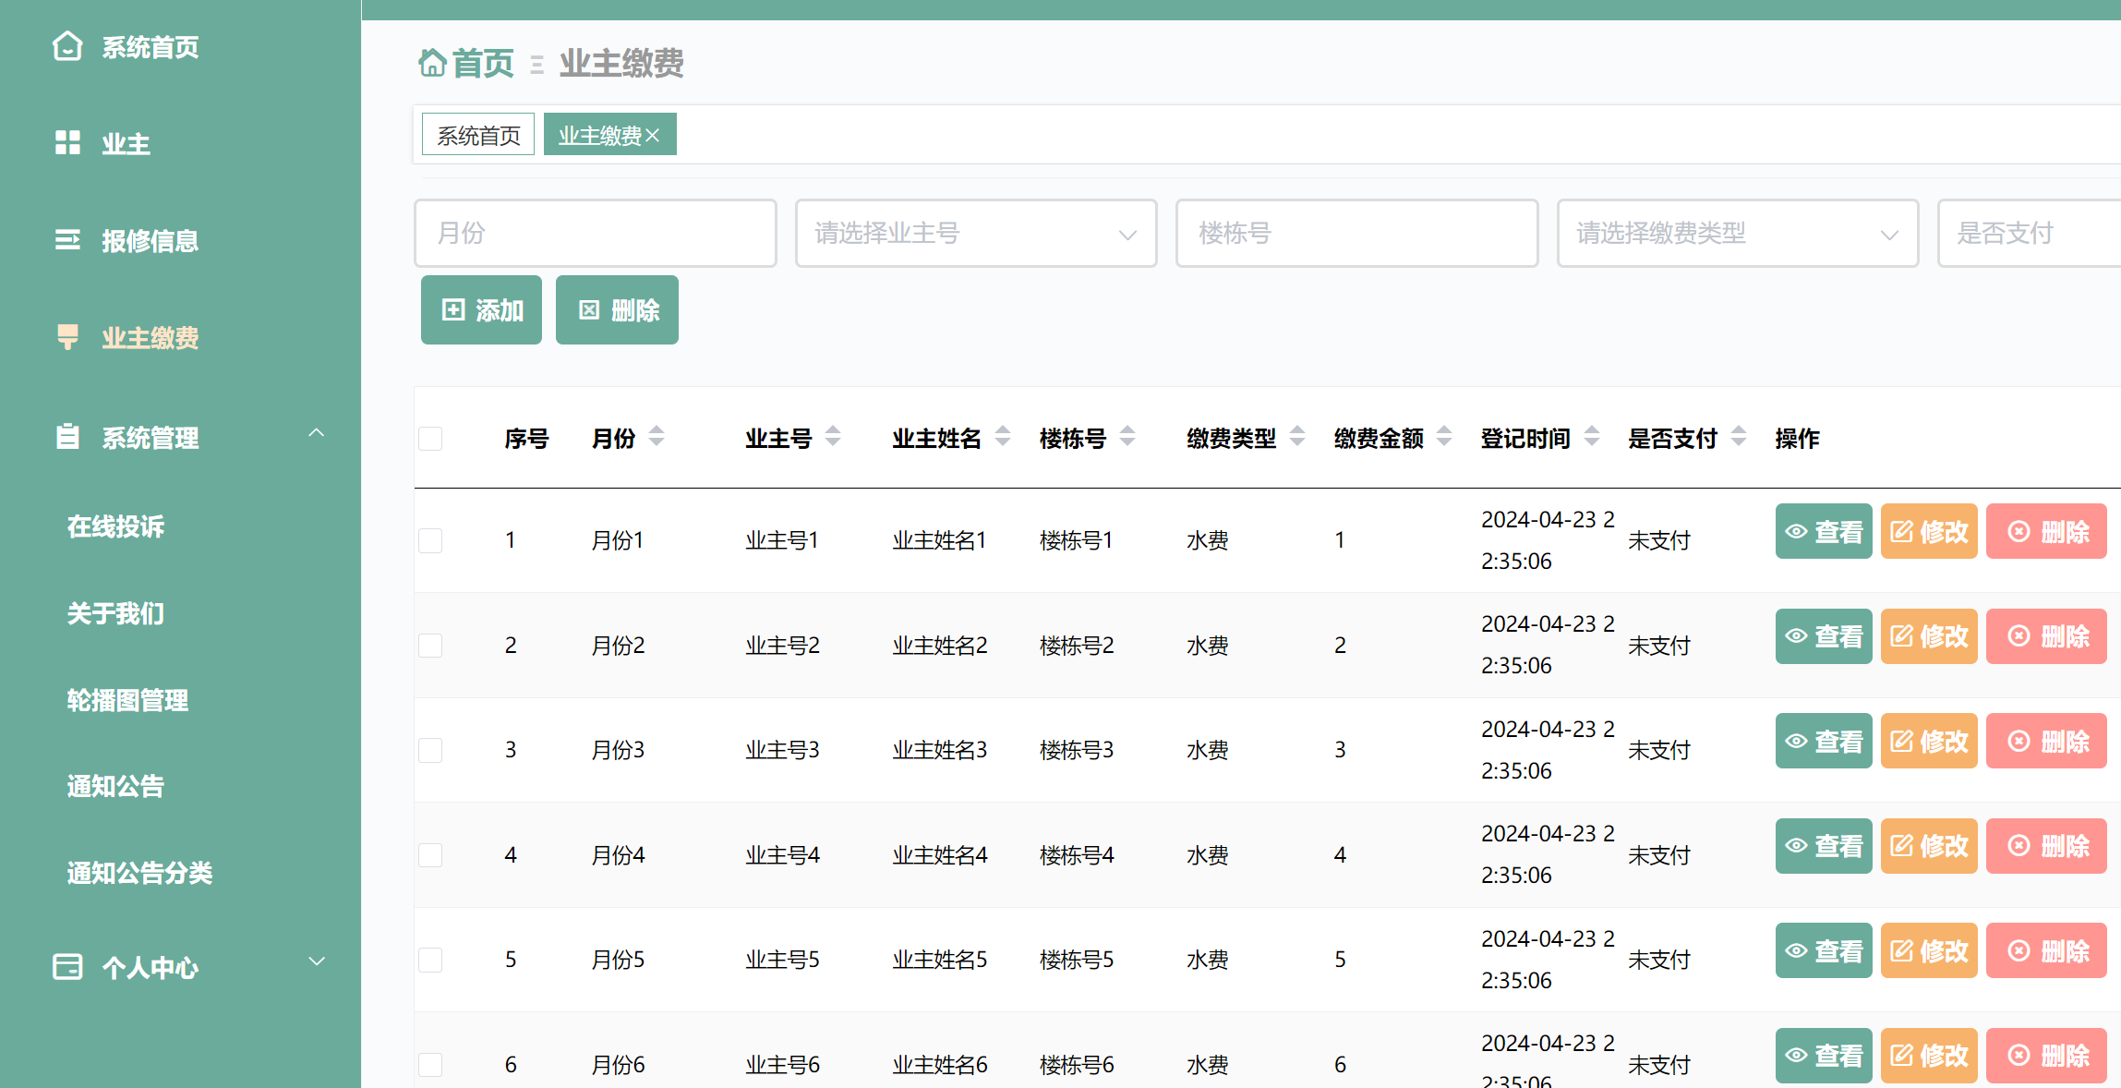Sort table by 缴费类型 column arrows

[1297, 436]
